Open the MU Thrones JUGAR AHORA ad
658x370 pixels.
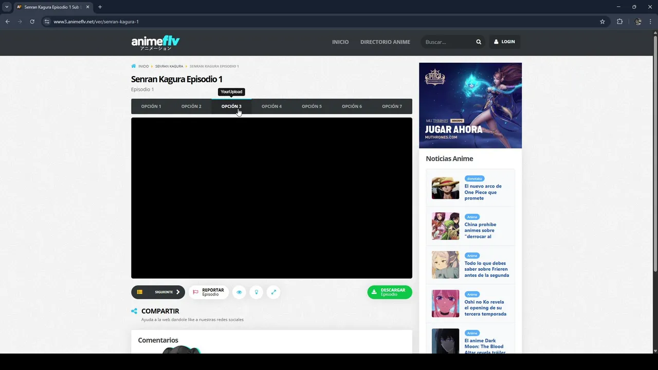[x=470, y=105]
